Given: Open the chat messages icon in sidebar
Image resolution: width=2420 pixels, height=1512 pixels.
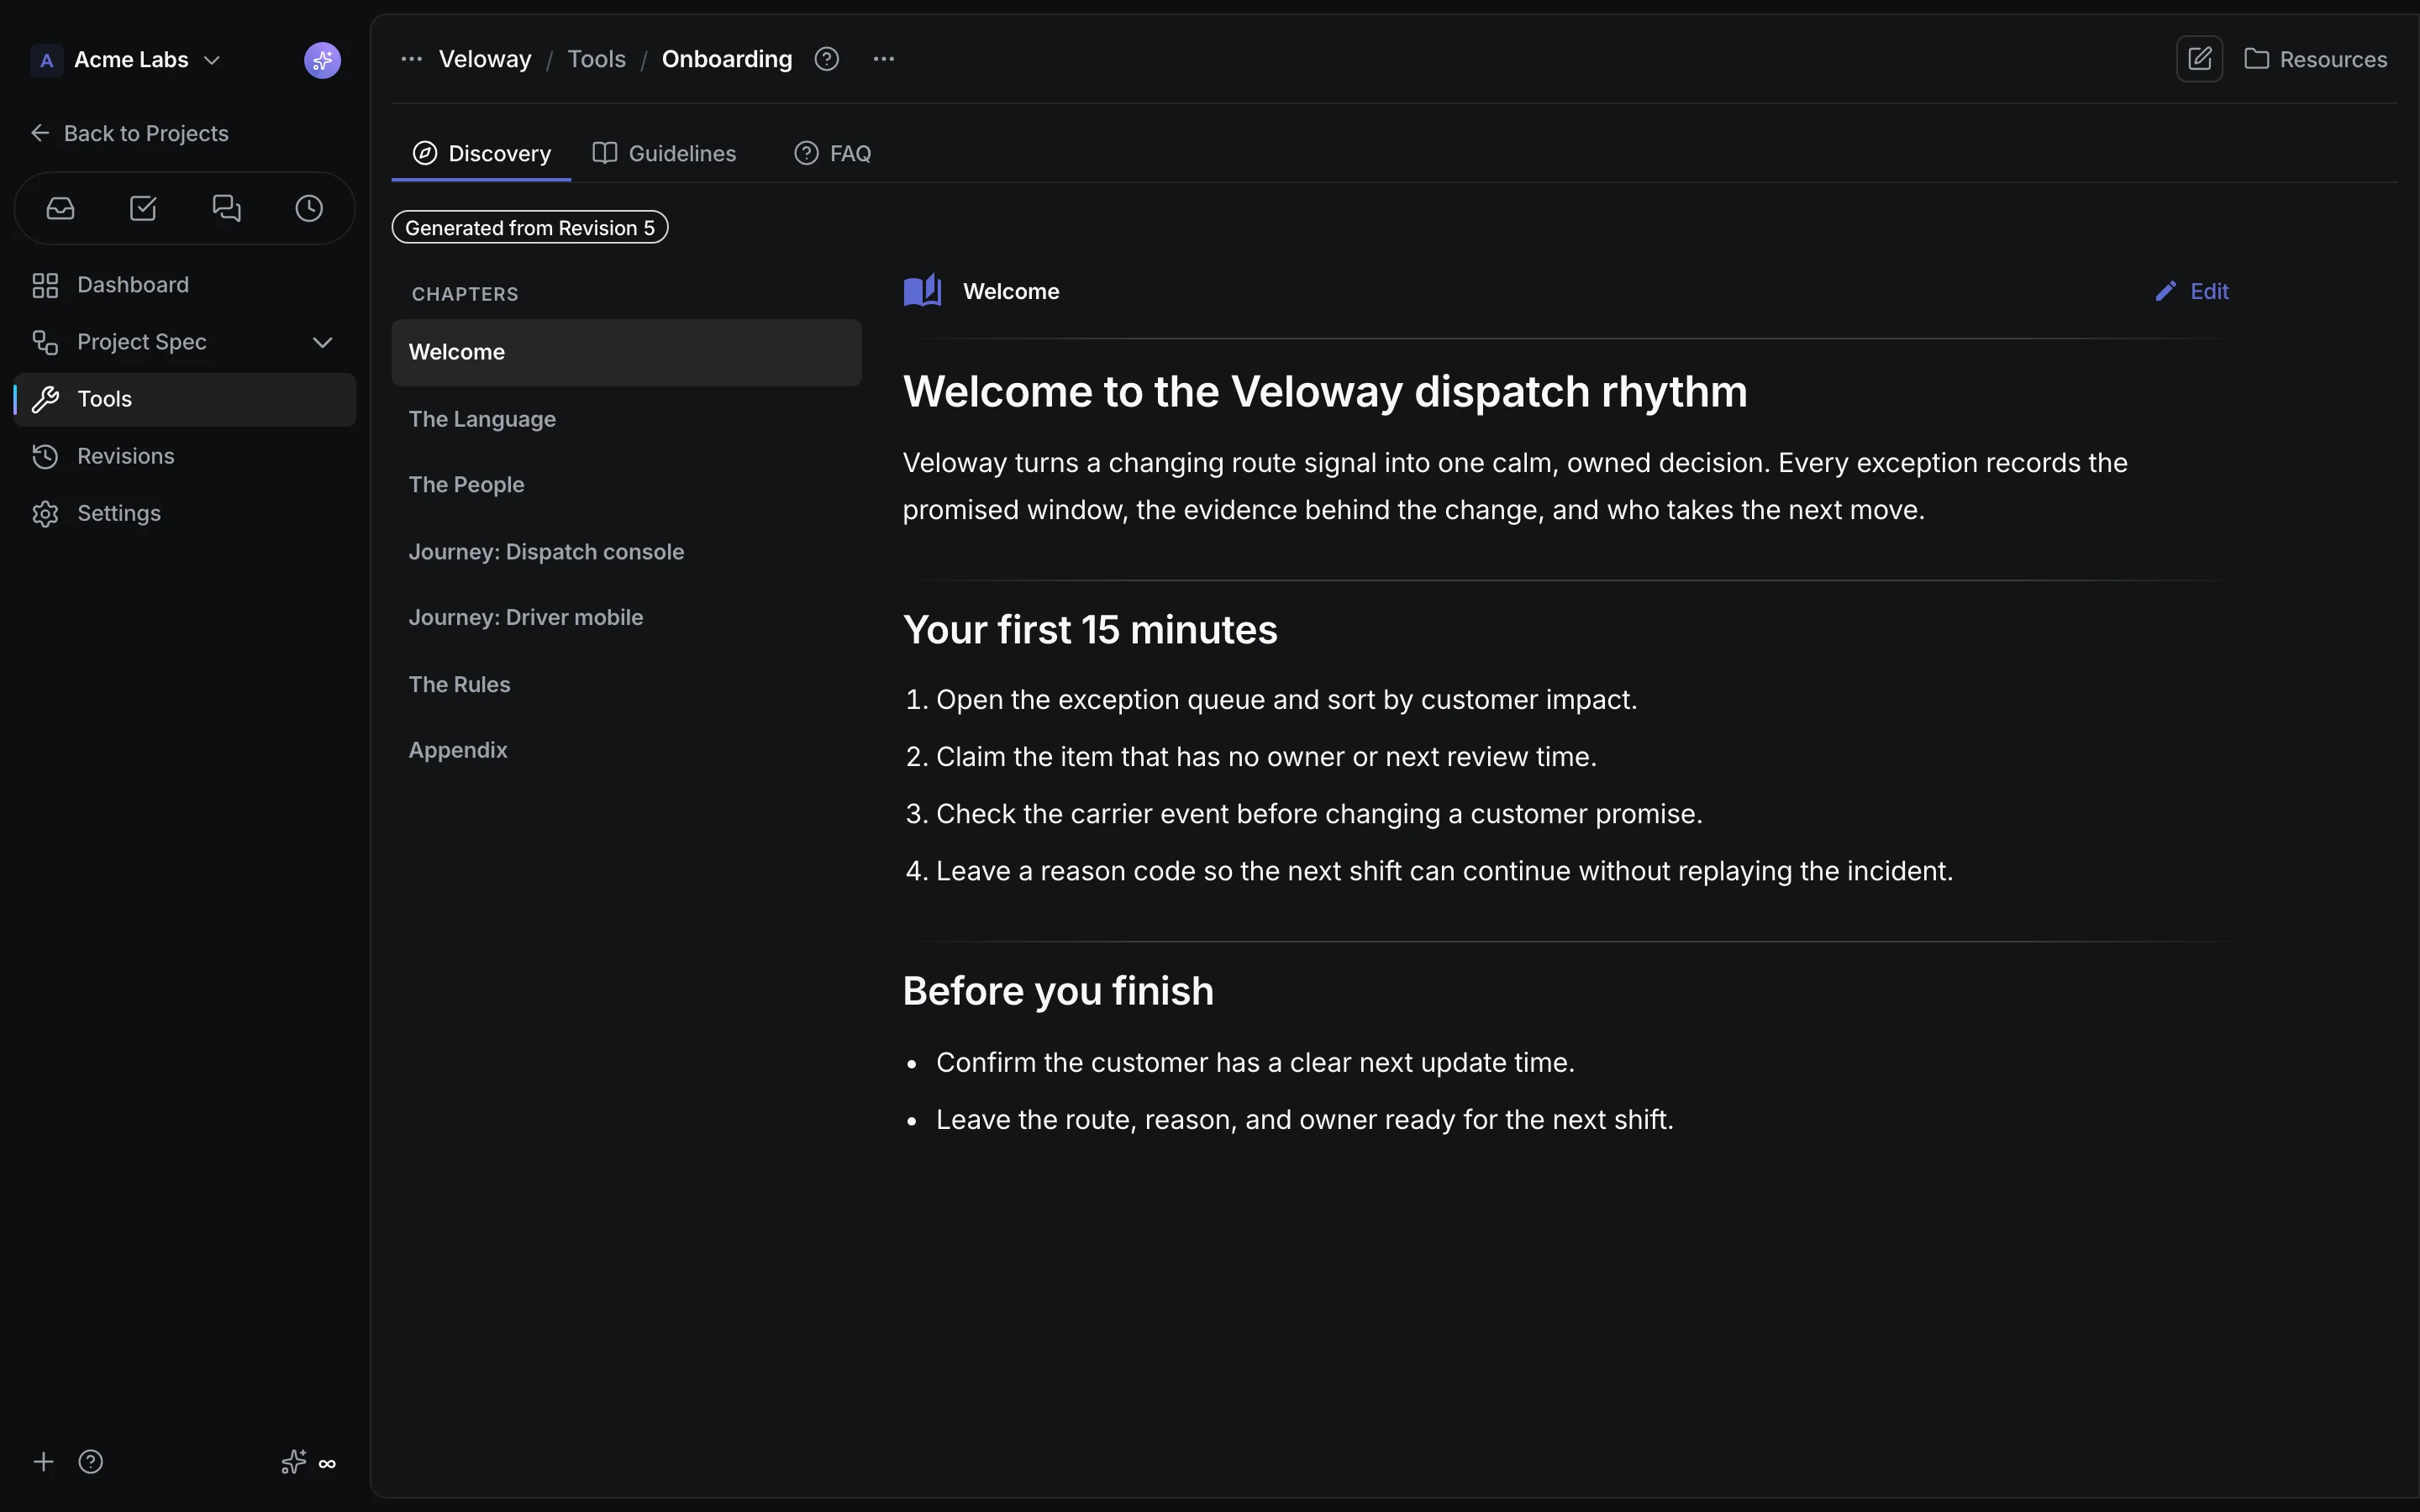Looking at the screenshot, I should tap(227, 208).
